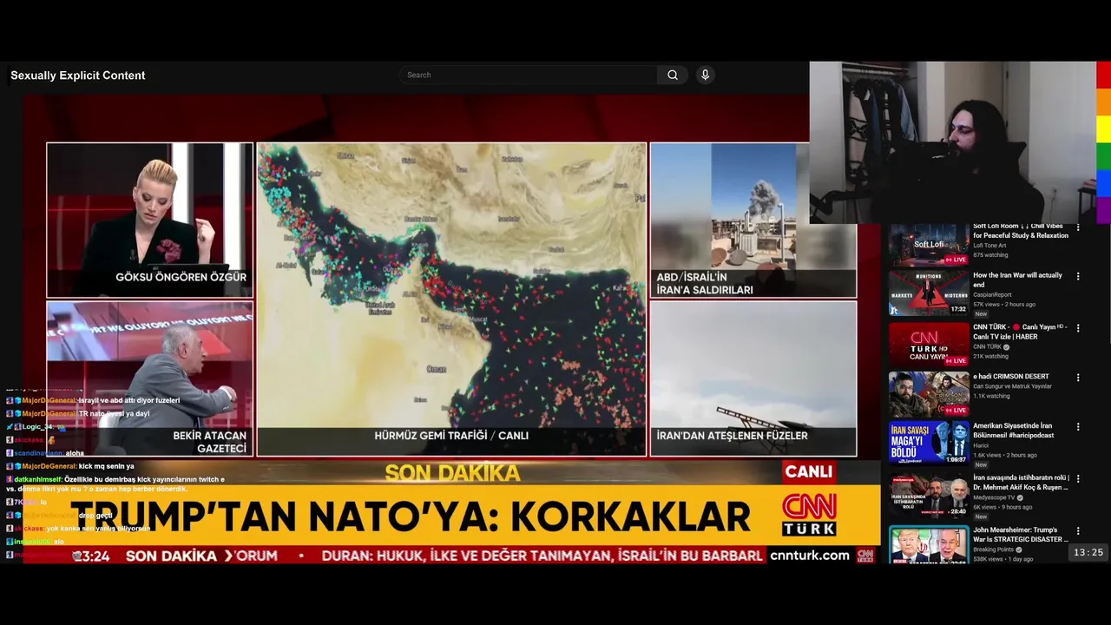
Task: Click the Göksu Öngören Özgür video panel
Action: point(149,220)
